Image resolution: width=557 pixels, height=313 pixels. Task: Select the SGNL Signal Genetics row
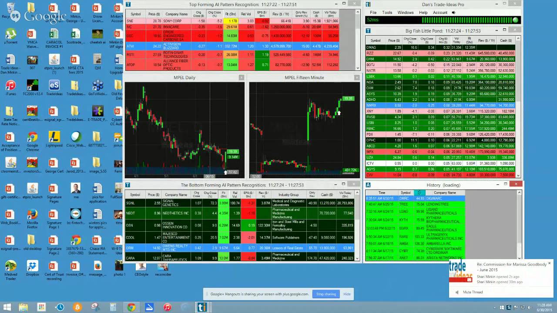coord(239,203)
